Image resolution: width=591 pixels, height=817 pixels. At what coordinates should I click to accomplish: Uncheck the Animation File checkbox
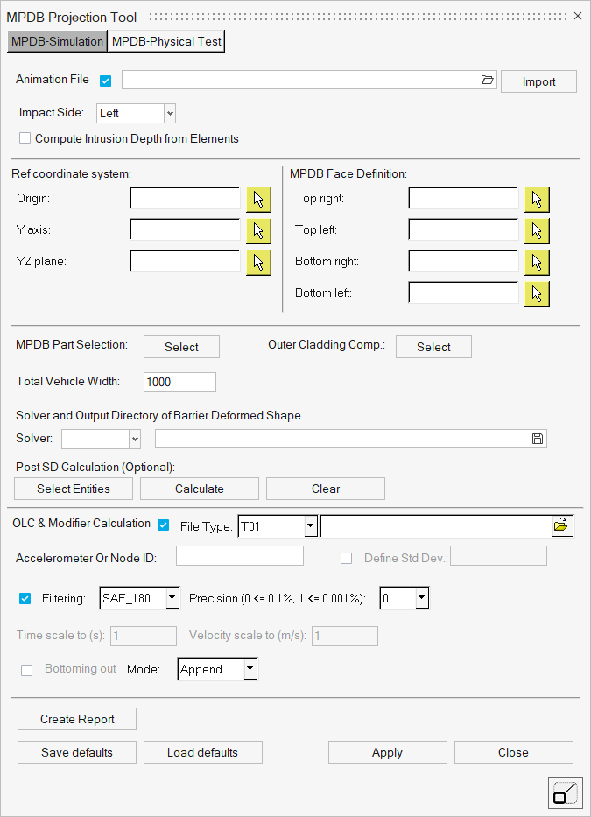106,81
